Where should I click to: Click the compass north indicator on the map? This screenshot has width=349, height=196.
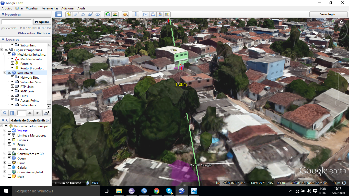coord(341,22)
